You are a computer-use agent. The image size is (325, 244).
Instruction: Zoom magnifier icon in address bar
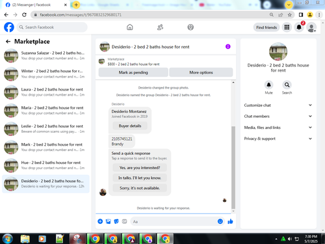click(272, 15)
